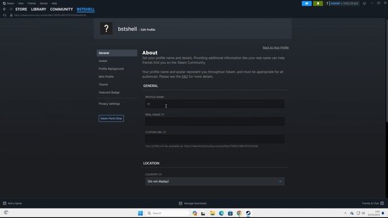Click the Manage Downloads icon
This screenshot has width=388, height=218.
click(x=181, y=203)
